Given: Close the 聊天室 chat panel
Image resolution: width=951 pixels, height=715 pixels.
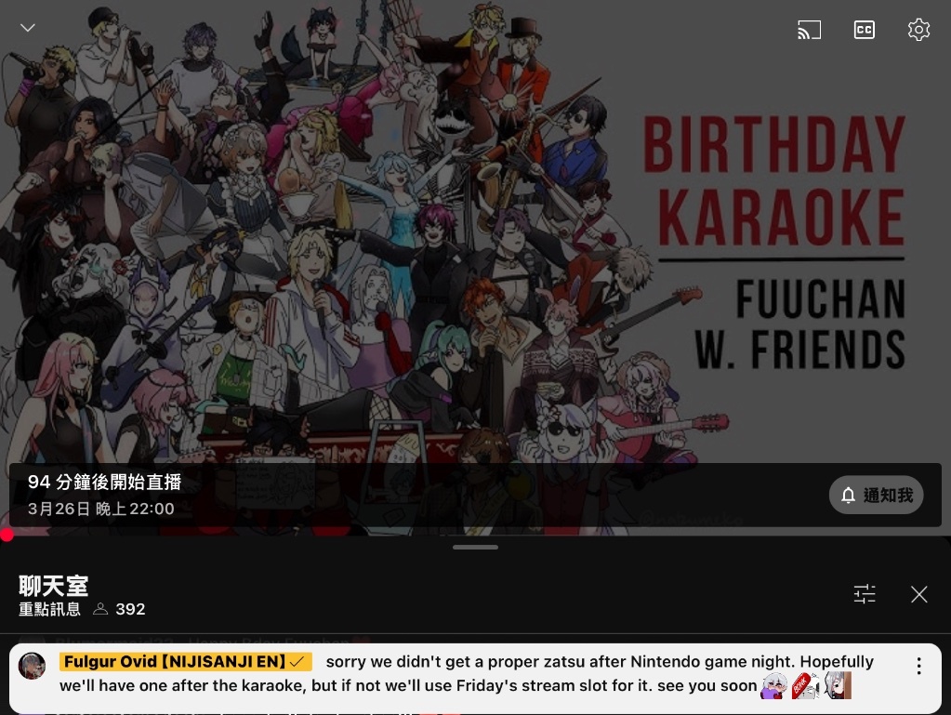Looking at the screenshot, I should (x=918, y=594).
